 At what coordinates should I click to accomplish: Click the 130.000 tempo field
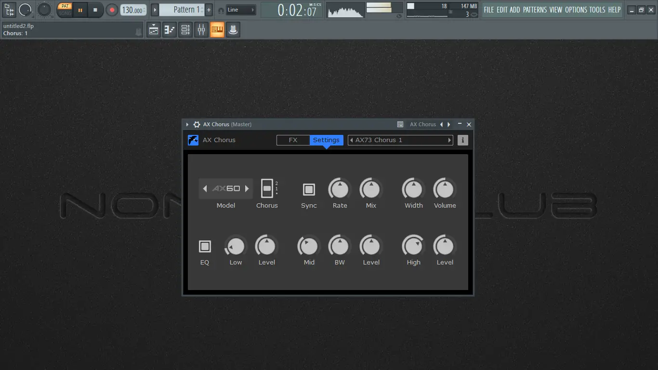click(133, 10)
